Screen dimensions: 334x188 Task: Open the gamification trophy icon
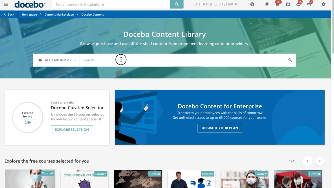click(267, 4)
